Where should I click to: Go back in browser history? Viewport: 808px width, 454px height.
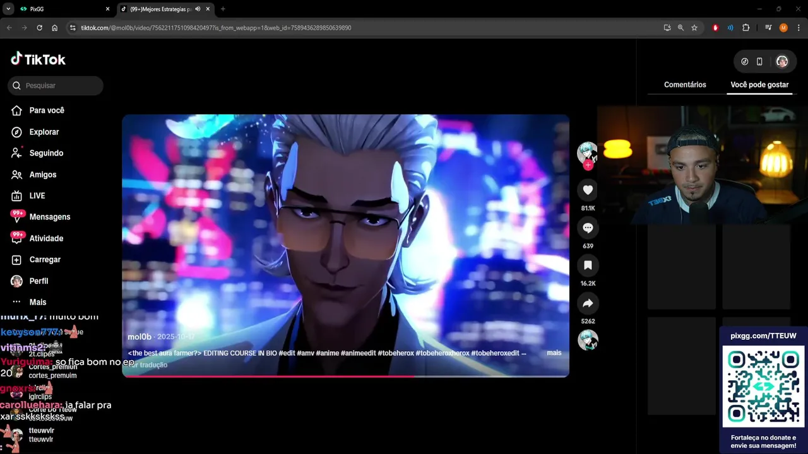coord(9,28)
